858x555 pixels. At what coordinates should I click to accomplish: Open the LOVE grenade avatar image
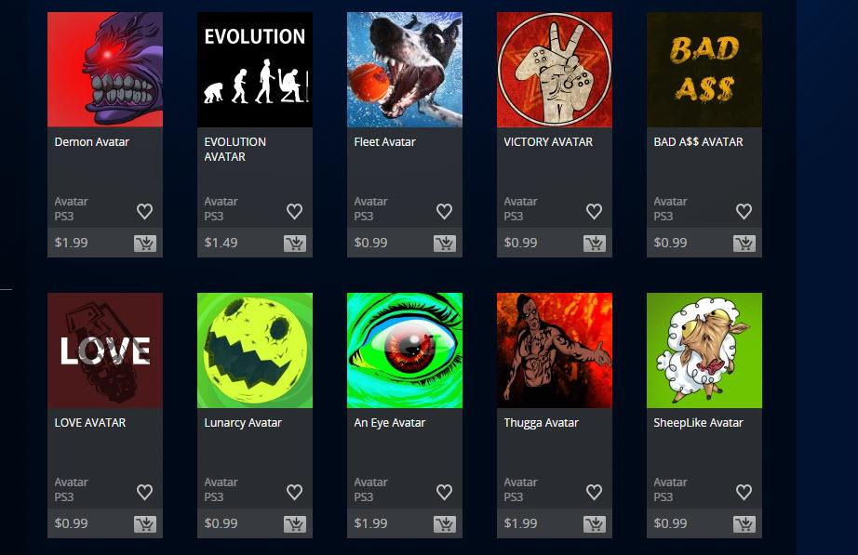pos(105,350)
